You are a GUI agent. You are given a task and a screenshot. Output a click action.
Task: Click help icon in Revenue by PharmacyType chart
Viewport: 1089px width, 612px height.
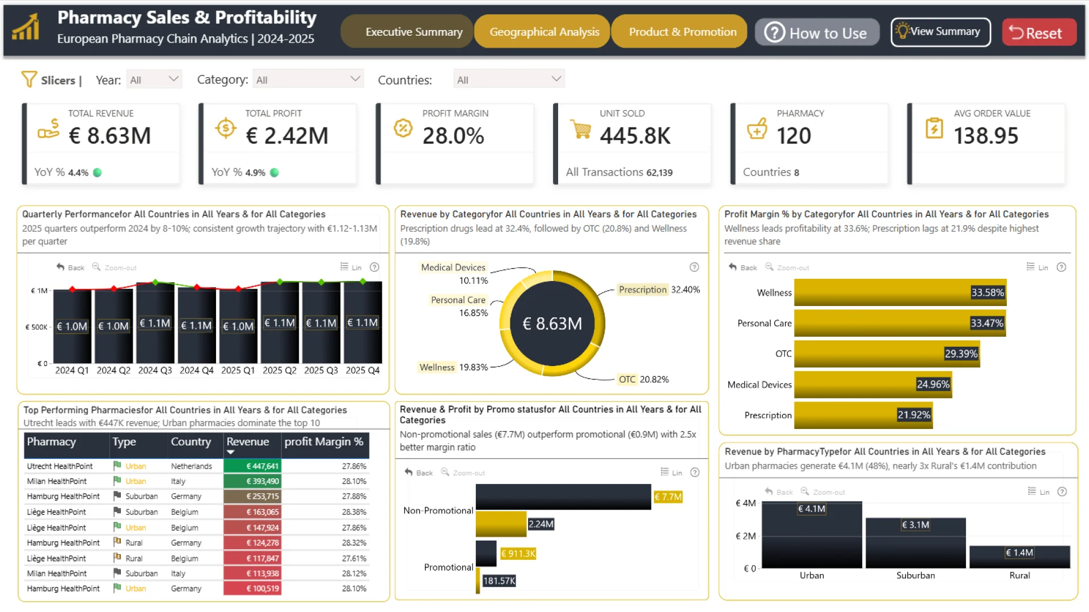(1062, 492)
